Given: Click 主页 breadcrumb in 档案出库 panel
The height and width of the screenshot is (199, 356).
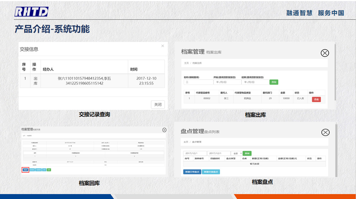Looking at the screenshot, I should click(x=187, y=63).
